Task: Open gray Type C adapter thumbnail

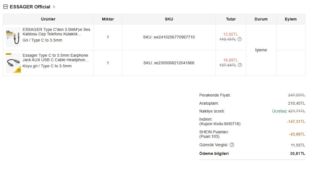Action: [x=13, y=37]
